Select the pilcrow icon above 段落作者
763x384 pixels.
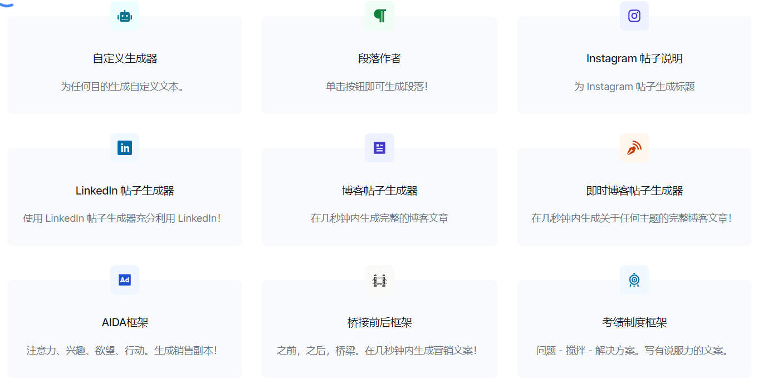tap(379, 16)
